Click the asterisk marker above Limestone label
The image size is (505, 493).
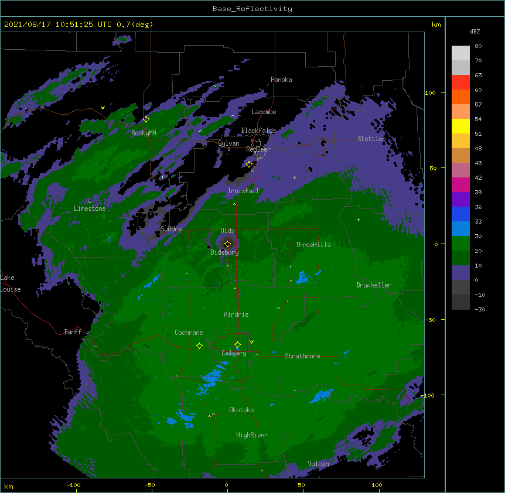tap(90, 203)
